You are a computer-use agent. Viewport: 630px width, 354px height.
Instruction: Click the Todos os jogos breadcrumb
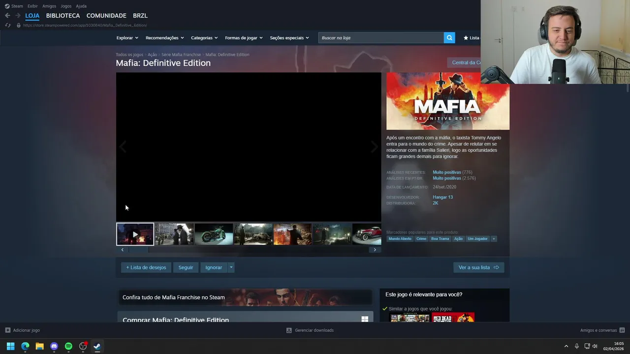[x=129, y=55]
